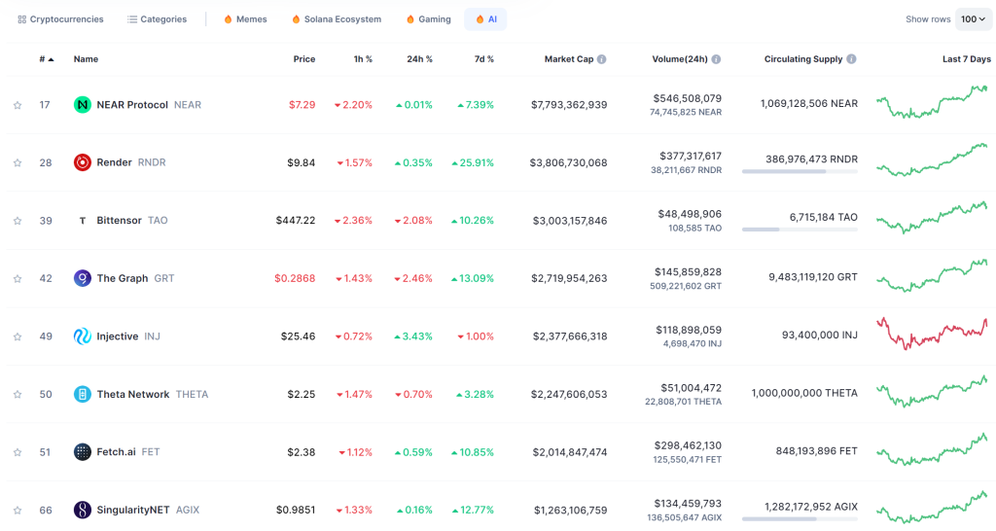Click the Circulating Supply info icon
Screen dimensions: 996x531
tap(851, 59)
